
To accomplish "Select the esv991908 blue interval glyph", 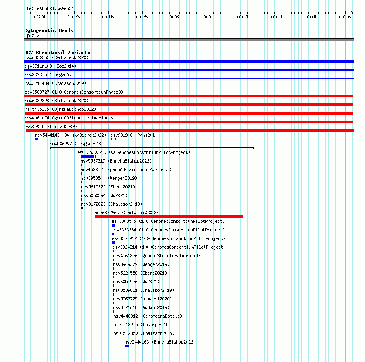I will [113, 139].
